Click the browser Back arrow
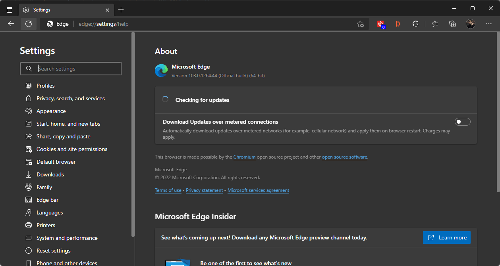 coord(11,24)
